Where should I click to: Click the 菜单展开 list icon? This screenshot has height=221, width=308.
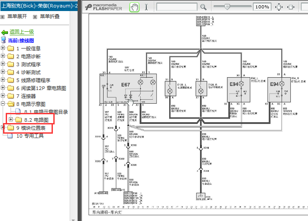2,17
